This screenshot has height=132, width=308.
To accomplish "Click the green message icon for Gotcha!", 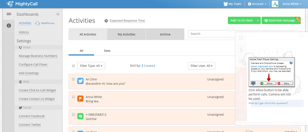I will click(80, 116).
